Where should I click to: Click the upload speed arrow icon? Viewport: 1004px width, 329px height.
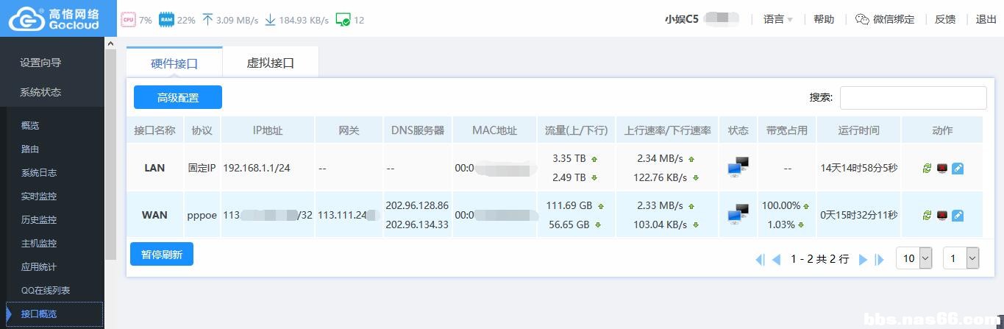pyautogui.click(x=207, y=20)
